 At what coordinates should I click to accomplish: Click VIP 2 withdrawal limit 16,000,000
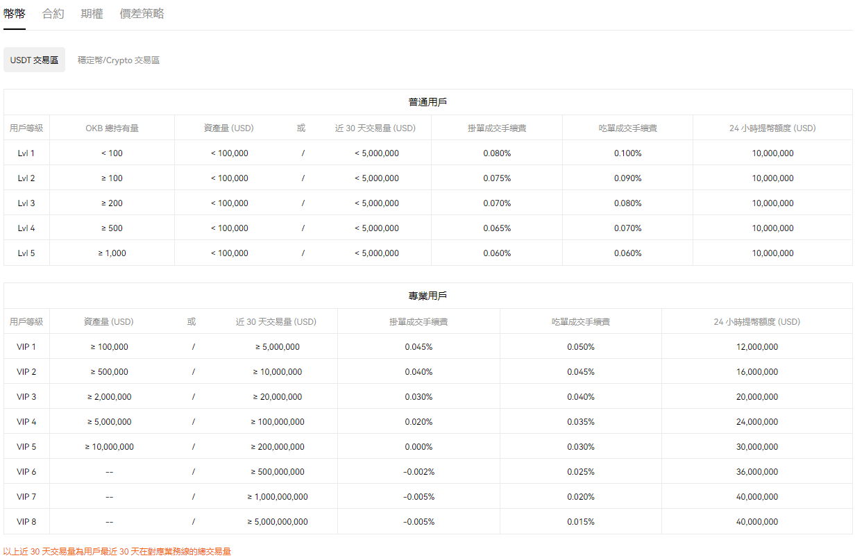point(757,372)
